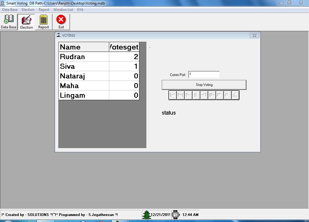Select the Election toolbar icon
The height and width of the screenshot is (222, 309).
(x=26, y=22)
